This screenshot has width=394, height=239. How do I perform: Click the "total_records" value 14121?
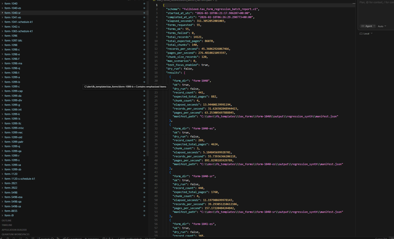(x=198, y=37)
